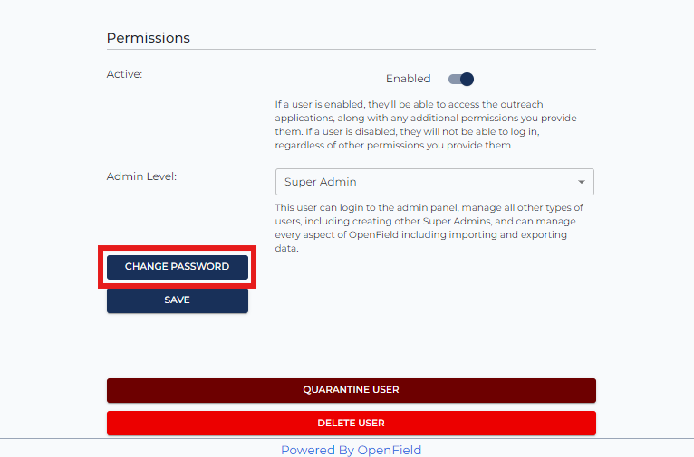Click the Admin Level: field label
This screenshot has height=457, width=694.
(141, 176)
